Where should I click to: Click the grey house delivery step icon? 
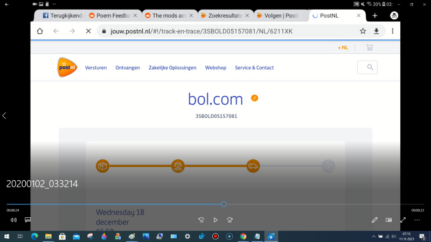(328, 166)
